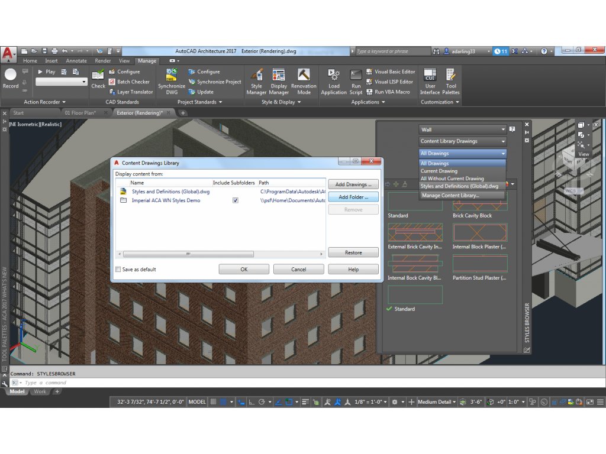
Task: Select the Brick Cavity Block style thumbnail
Action: point(479,203)
